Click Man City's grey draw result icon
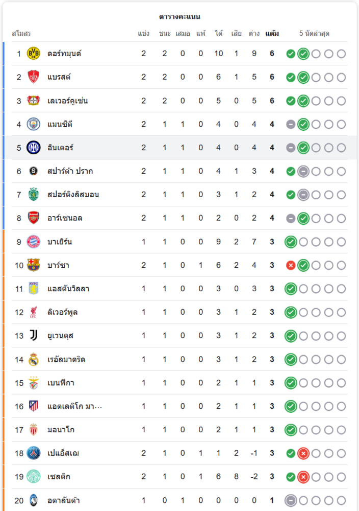359x511 pixels. point(291,124)
